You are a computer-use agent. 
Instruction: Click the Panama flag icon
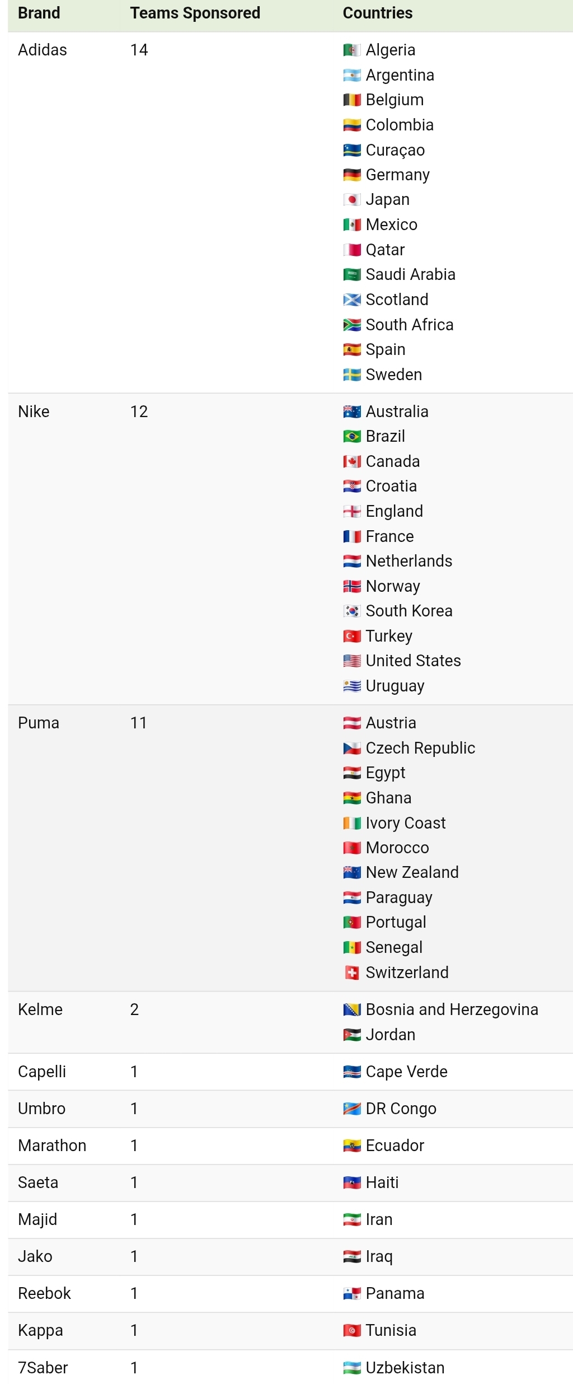[351, 1294]
